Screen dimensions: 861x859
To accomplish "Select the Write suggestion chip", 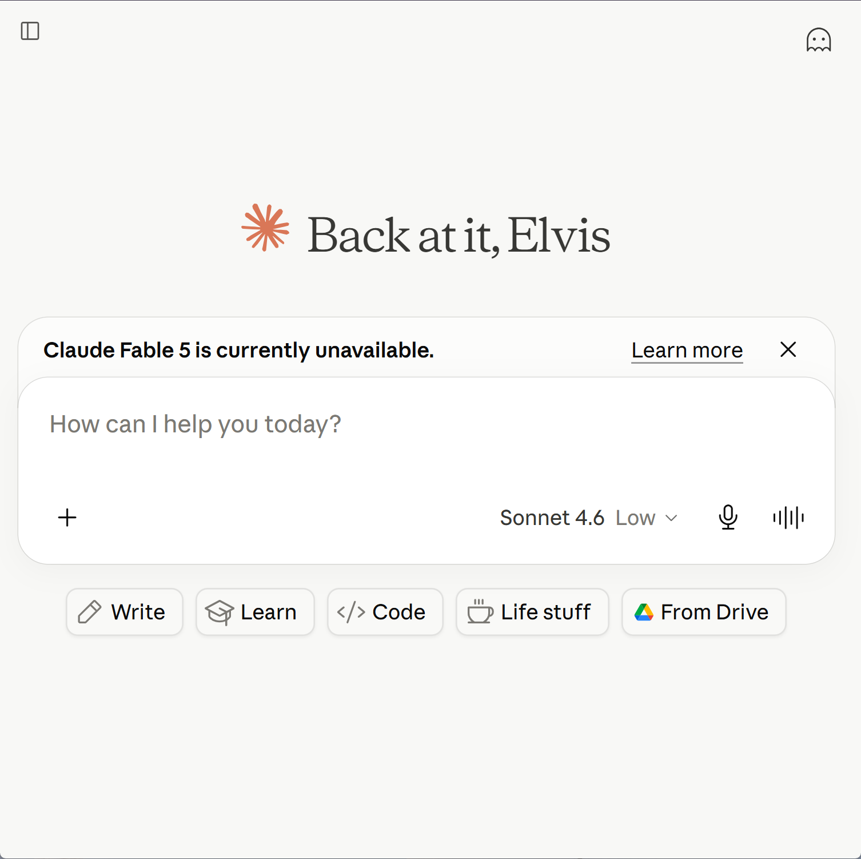I will coord(125,612).
